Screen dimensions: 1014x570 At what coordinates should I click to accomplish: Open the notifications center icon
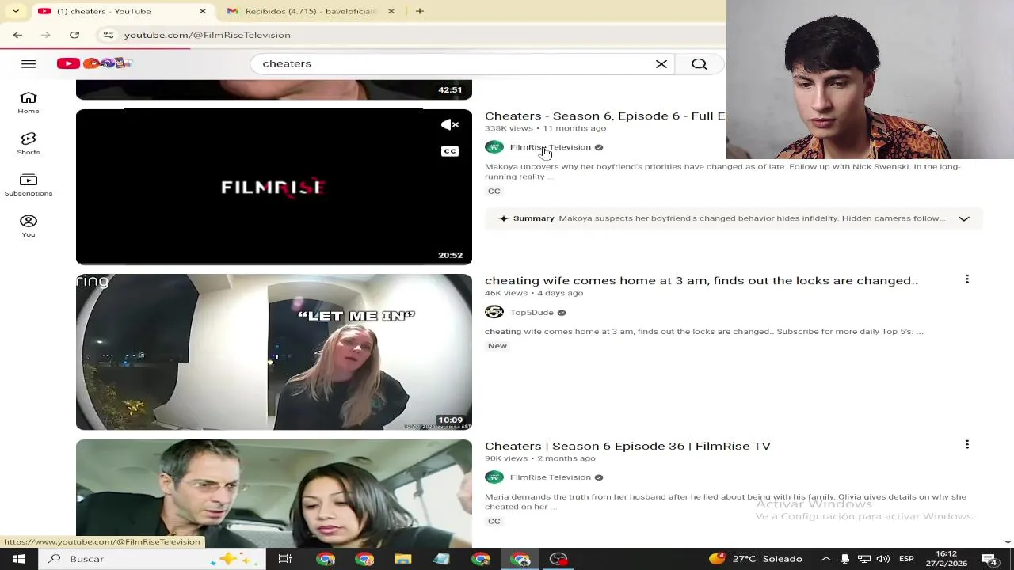pyautogui.click(x=990, y=559)
